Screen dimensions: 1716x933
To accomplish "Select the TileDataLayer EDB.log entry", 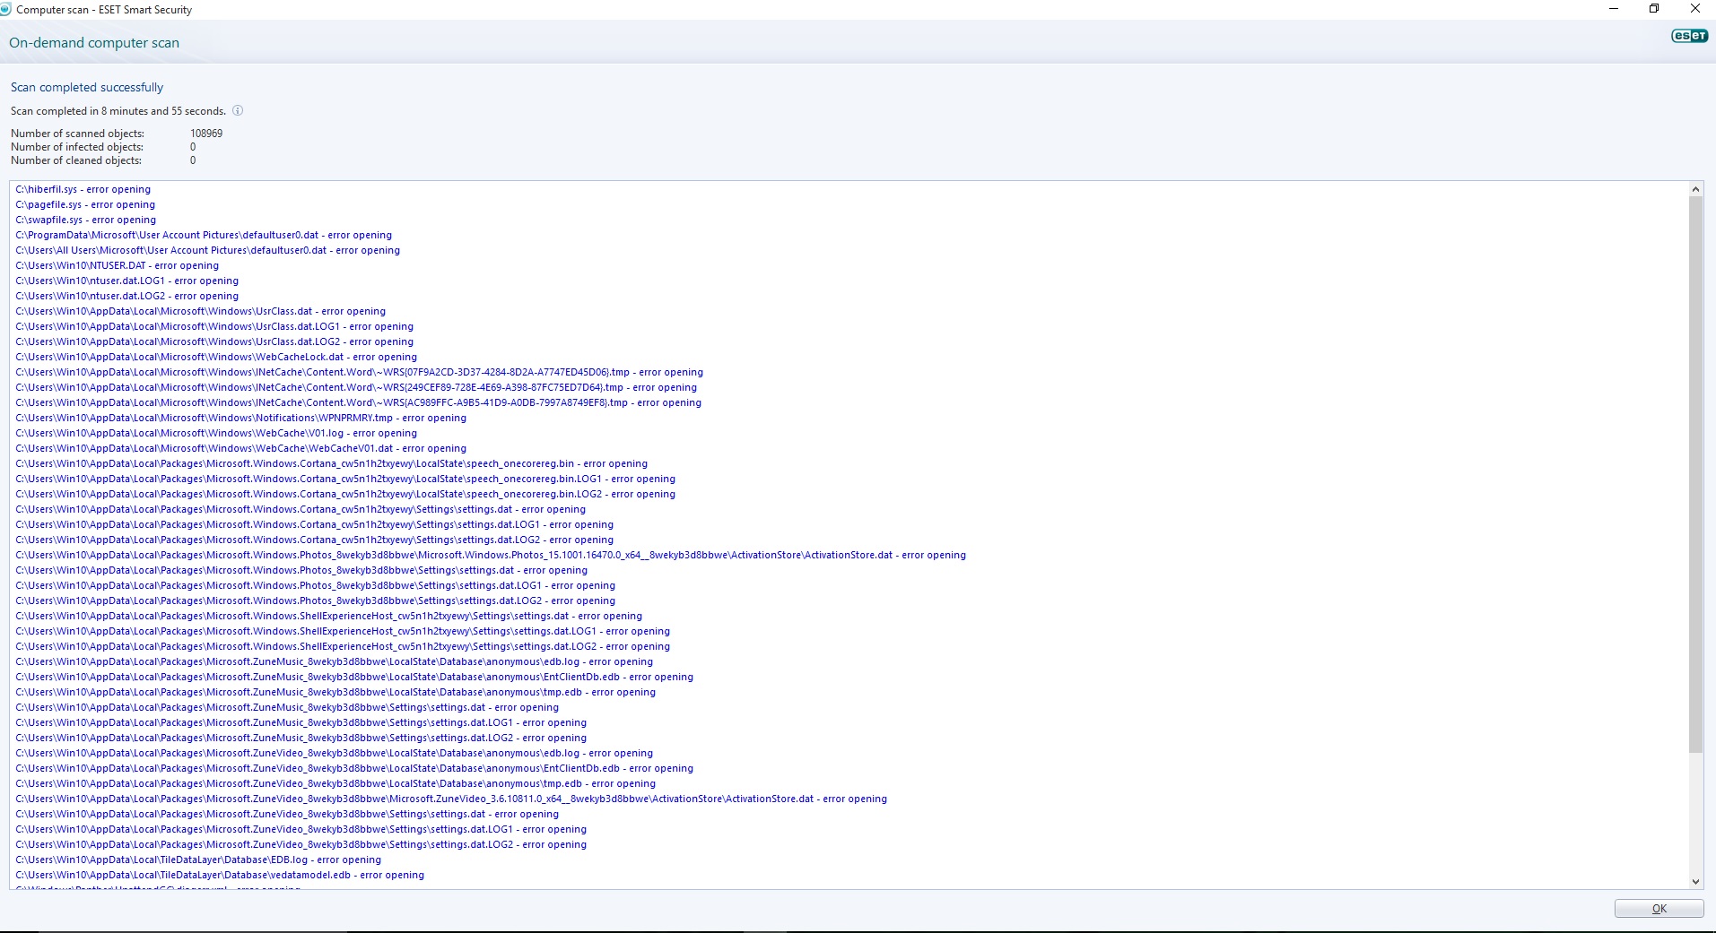I will tap(197, 860).
